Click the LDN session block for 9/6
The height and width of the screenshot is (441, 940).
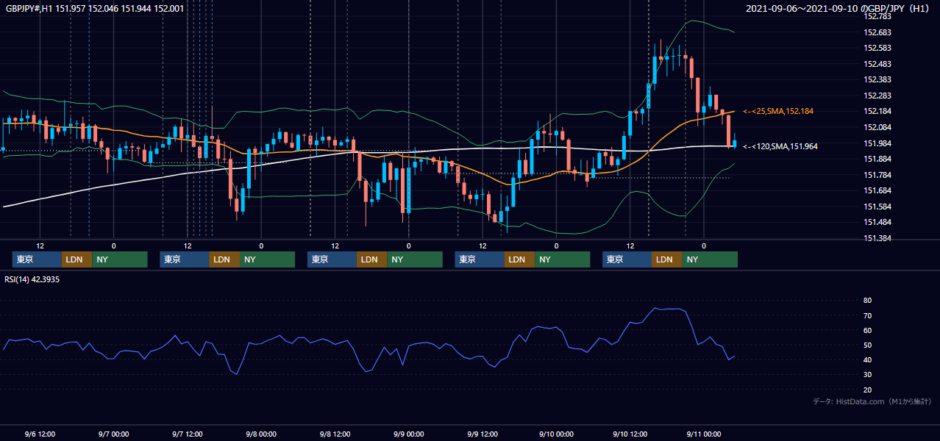click(x=76, y=259)
